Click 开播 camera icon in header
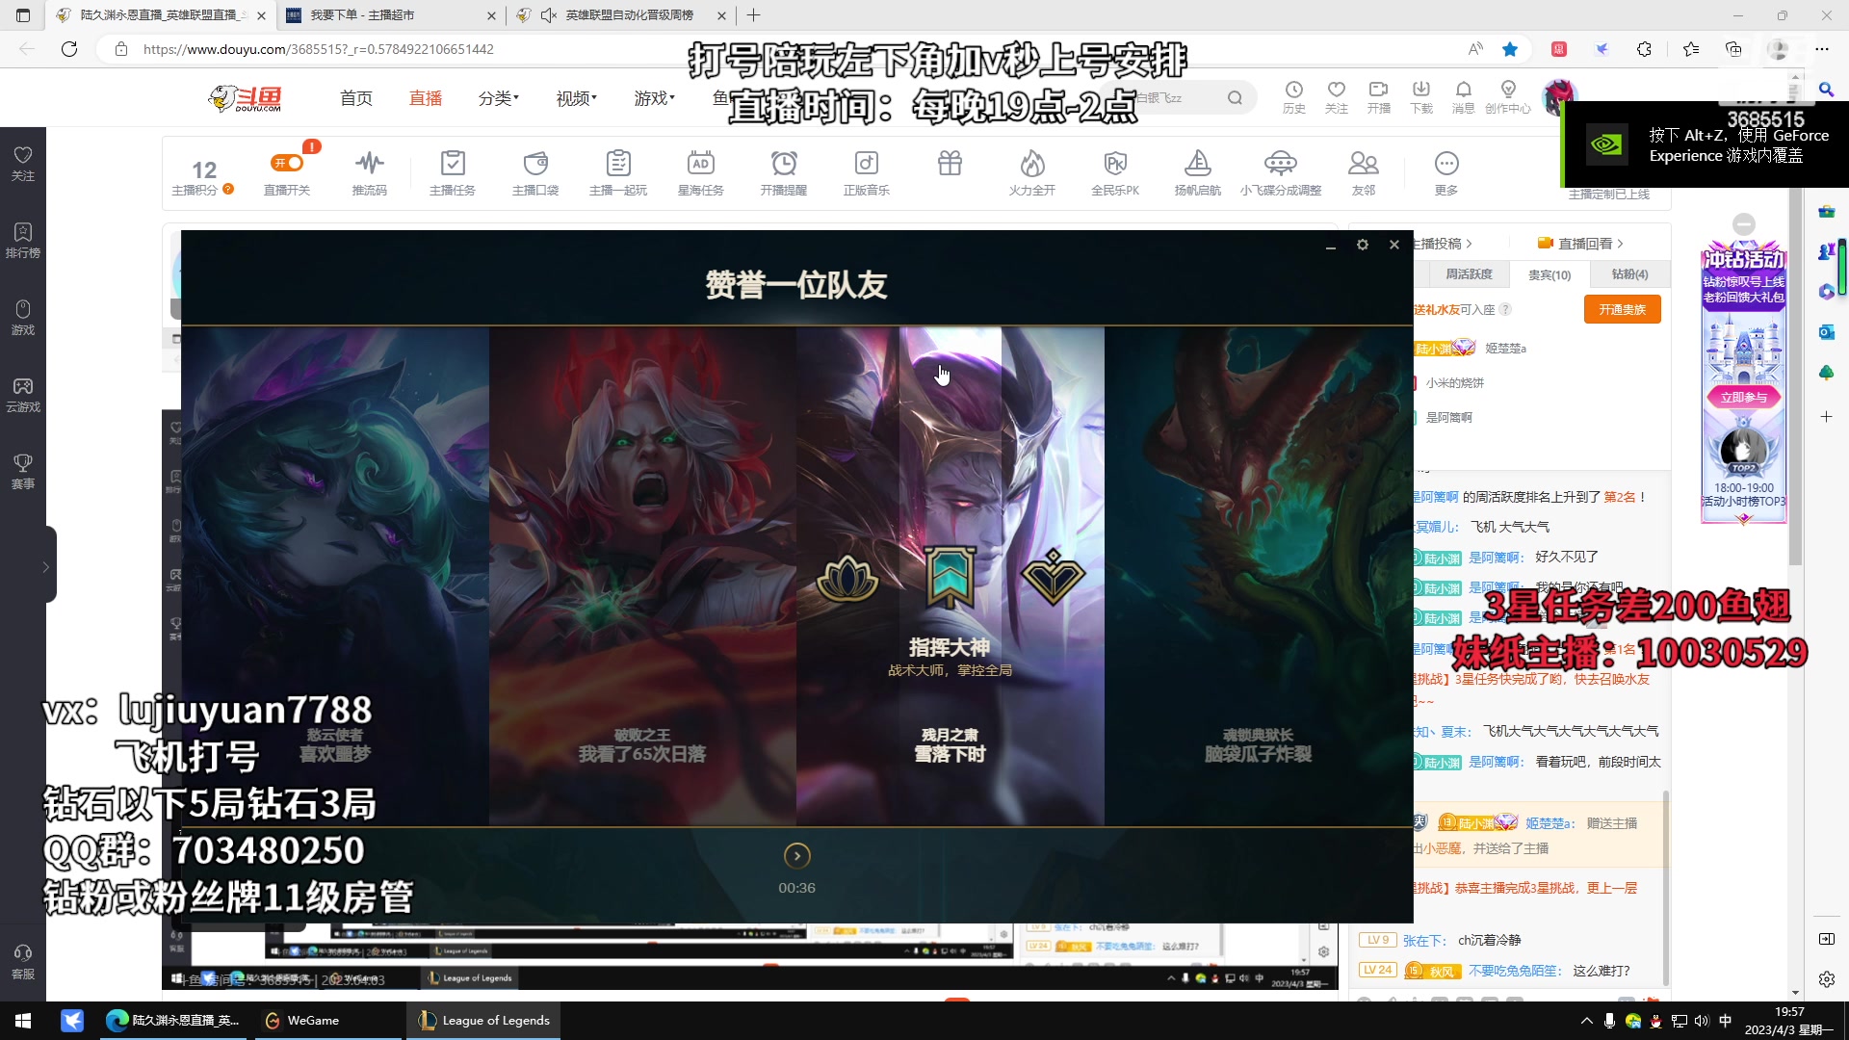 point(1379,90)
